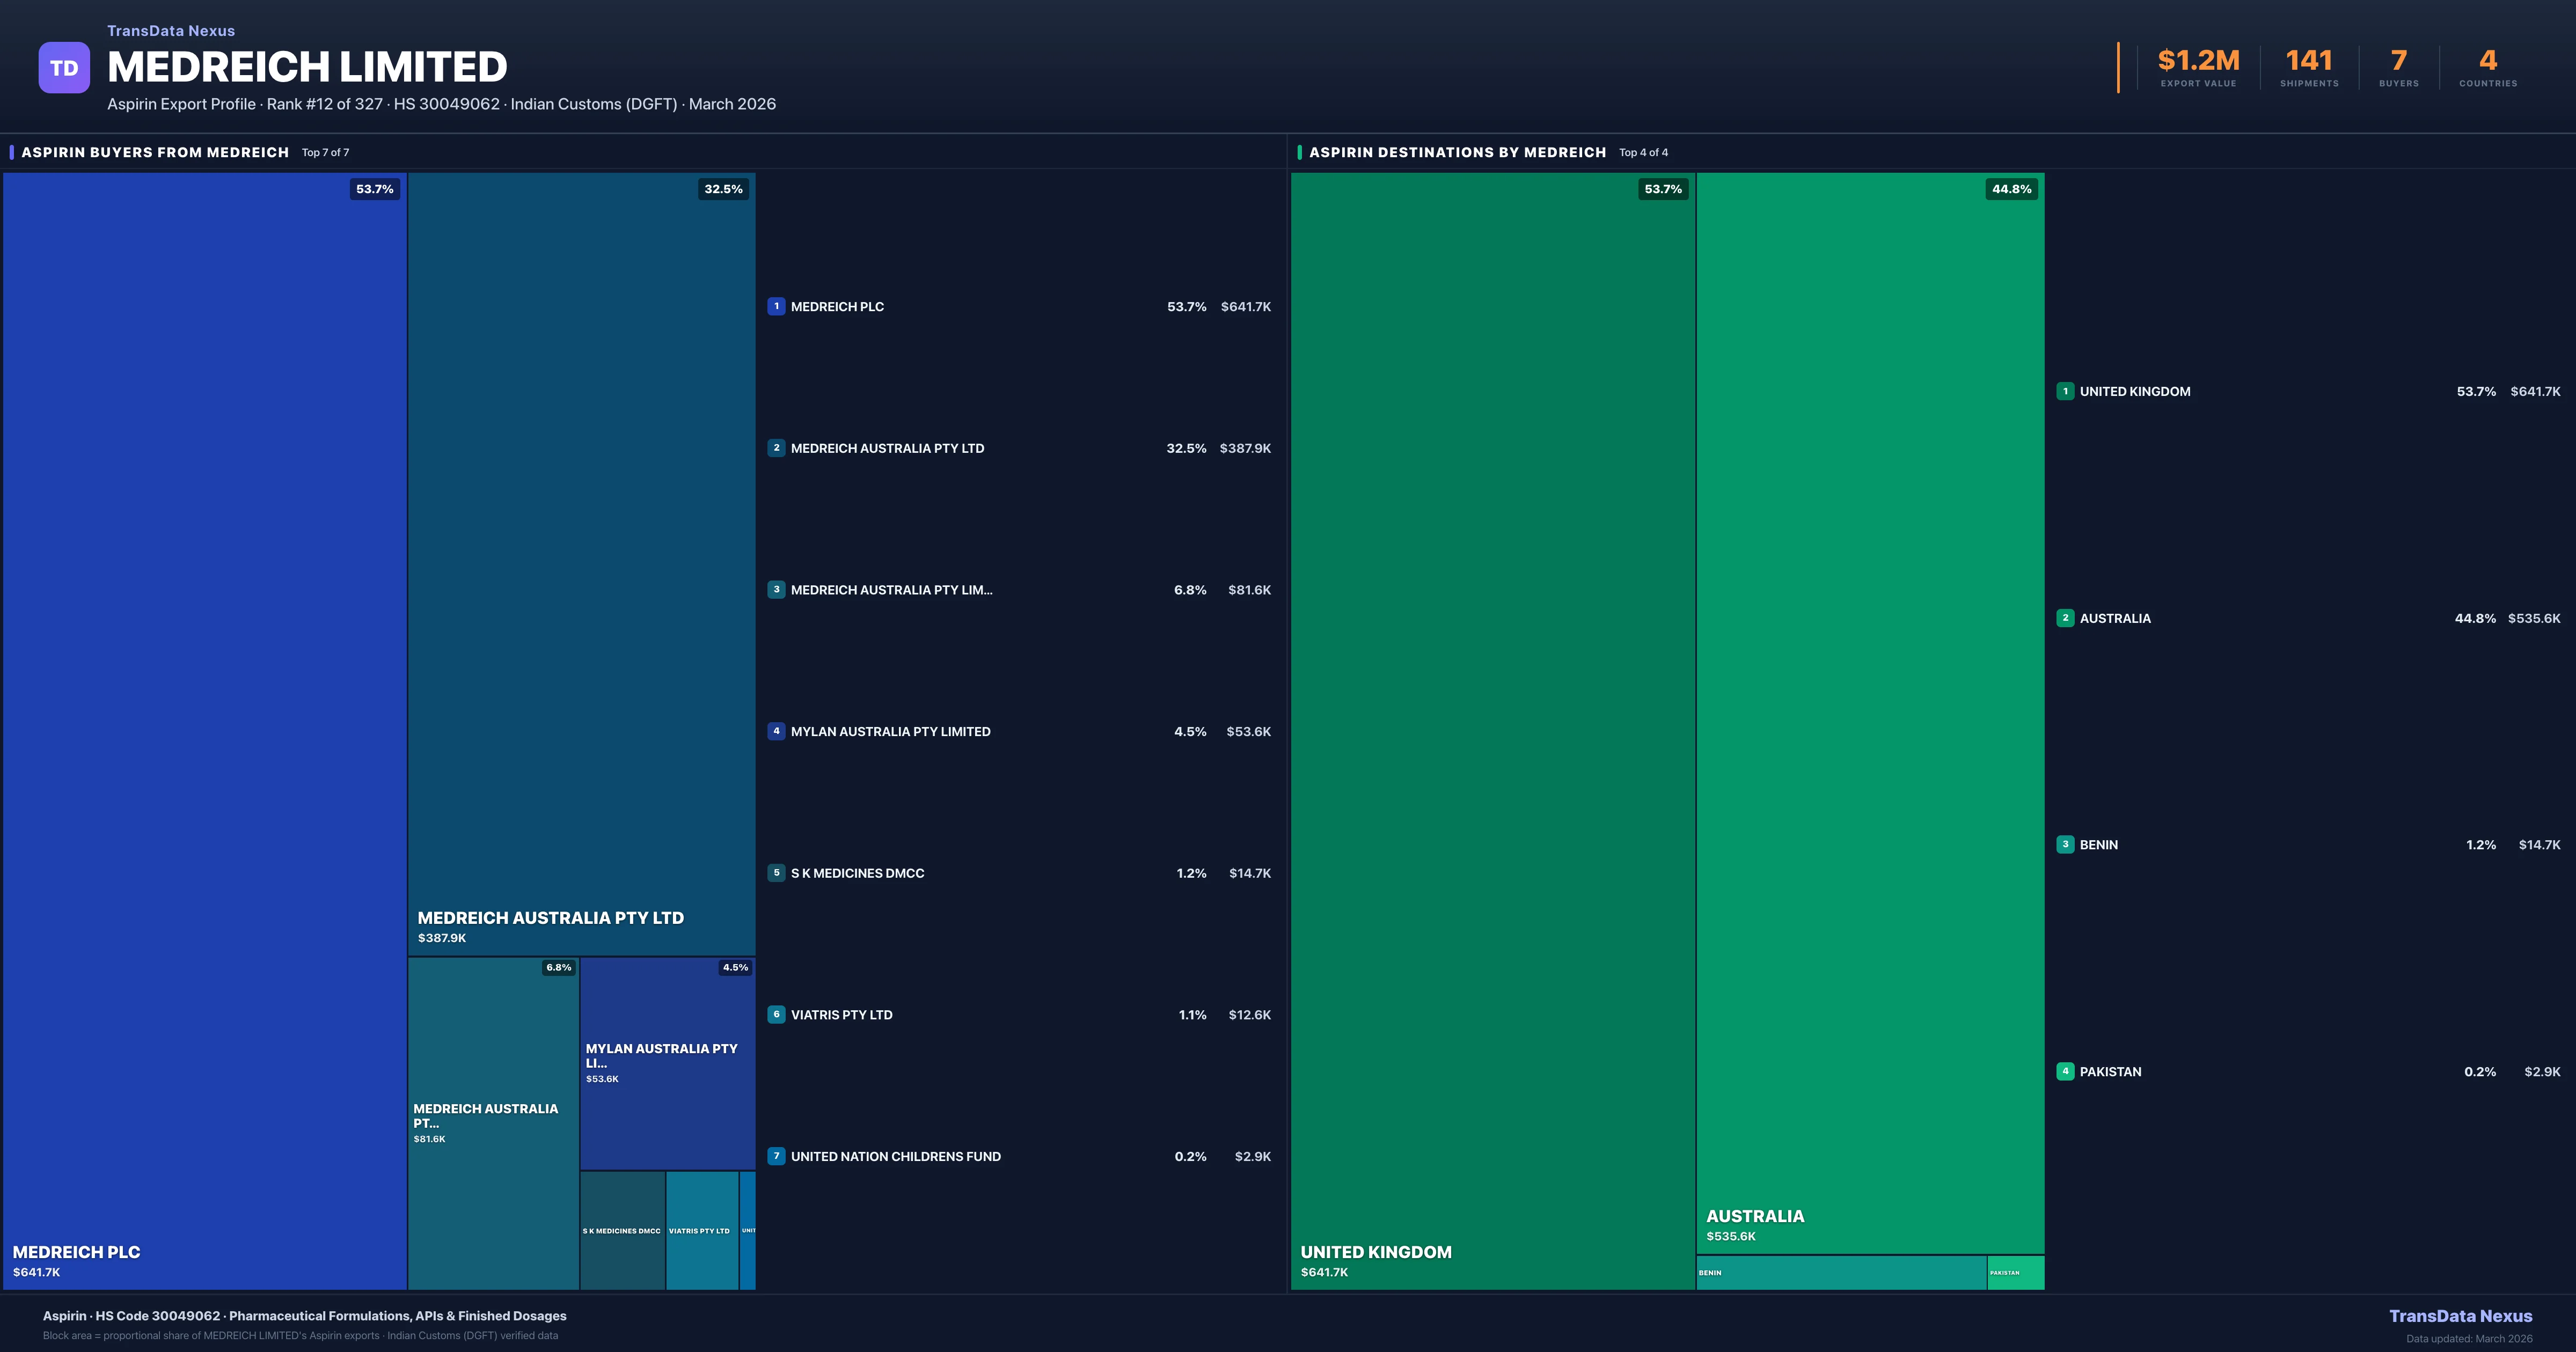The image size is (2576, 1352).
Task: Click rank badge 4 beside MYLAN AUSTRALIA PTY LIMITED
Action: [776, 731]
